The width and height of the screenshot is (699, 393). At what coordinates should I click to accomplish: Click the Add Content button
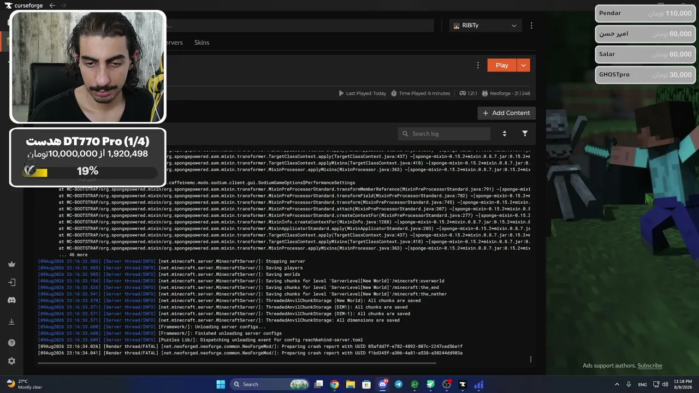pos(506,113)
